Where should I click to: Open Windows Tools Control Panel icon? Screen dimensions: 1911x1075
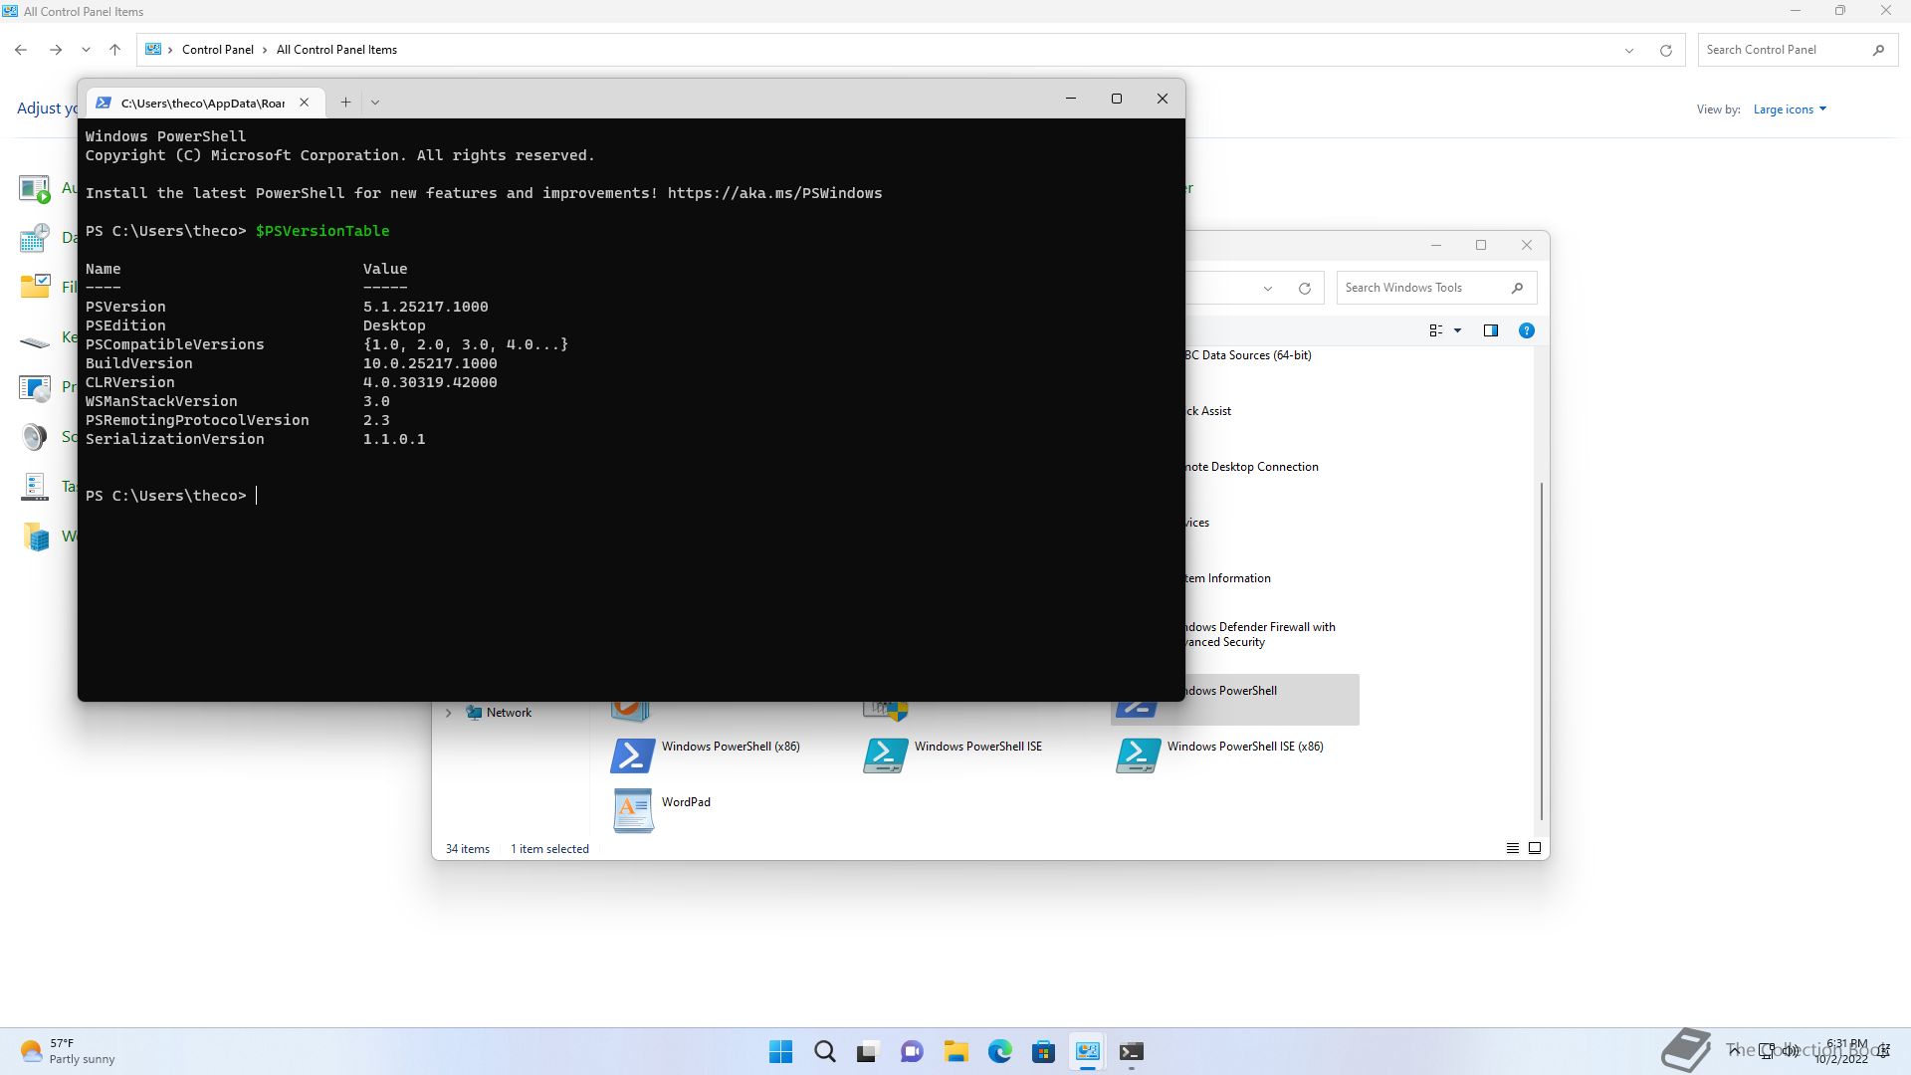35,537
